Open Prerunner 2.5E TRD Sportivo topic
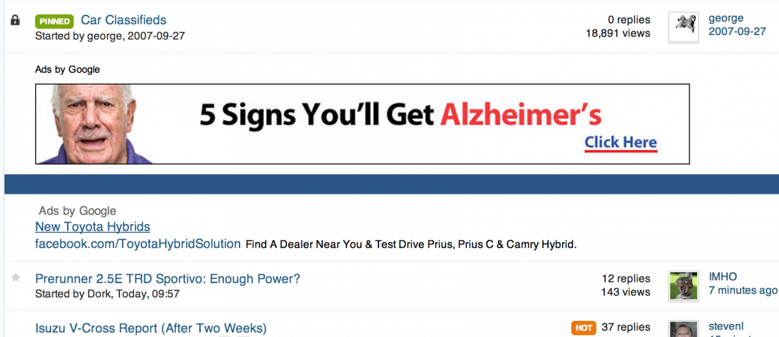The image size is (779, 337). 167,279
